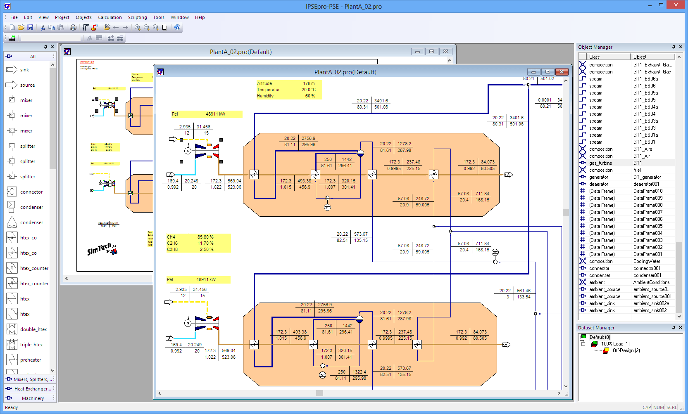Toggle the auto-hide pin on Object Manager
This screenshot has width=688, height=414.
[x=674, y=47]
